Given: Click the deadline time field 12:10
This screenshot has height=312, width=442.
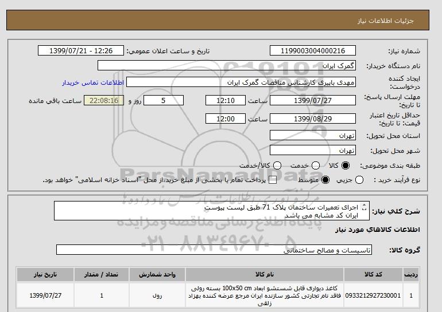Looking at the screenshot, I should pyautogui.click(x=226, y=100).
